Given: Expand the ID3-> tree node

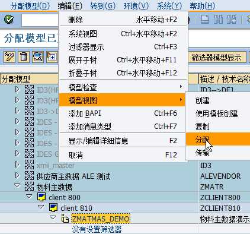Looking at the screenshot, I should coord(17,110).
